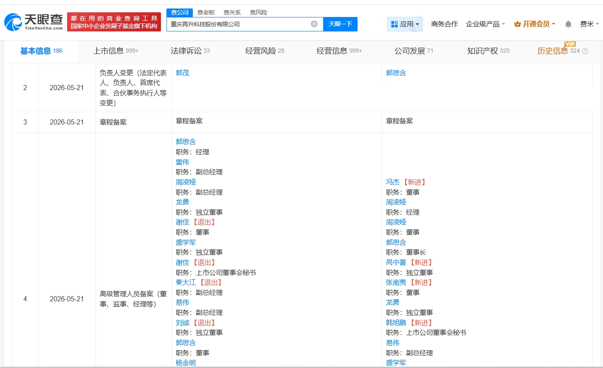Open 易伟 link in the after-change column
The image size is (603, 368).
[393, 343]
